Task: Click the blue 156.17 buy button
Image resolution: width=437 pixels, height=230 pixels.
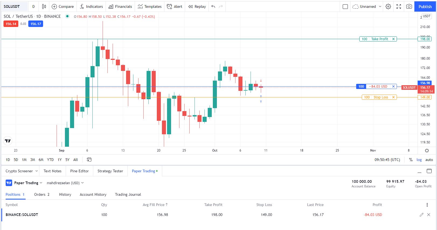Action: point(36,24)
